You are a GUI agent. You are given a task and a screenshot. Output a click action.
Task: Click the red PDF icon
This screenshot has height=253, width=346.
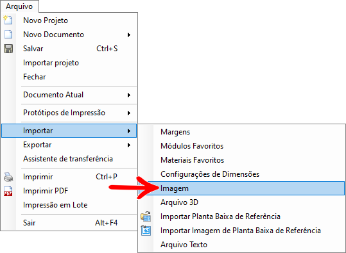pos(8,191)
